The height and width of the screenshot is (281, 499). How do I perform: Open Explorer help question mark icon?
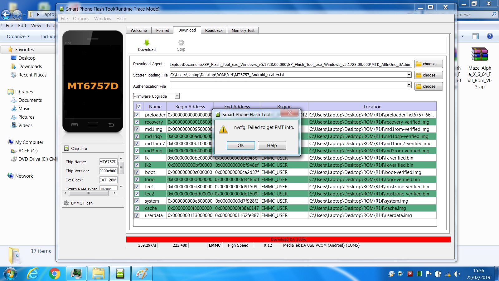coord(490,36)
